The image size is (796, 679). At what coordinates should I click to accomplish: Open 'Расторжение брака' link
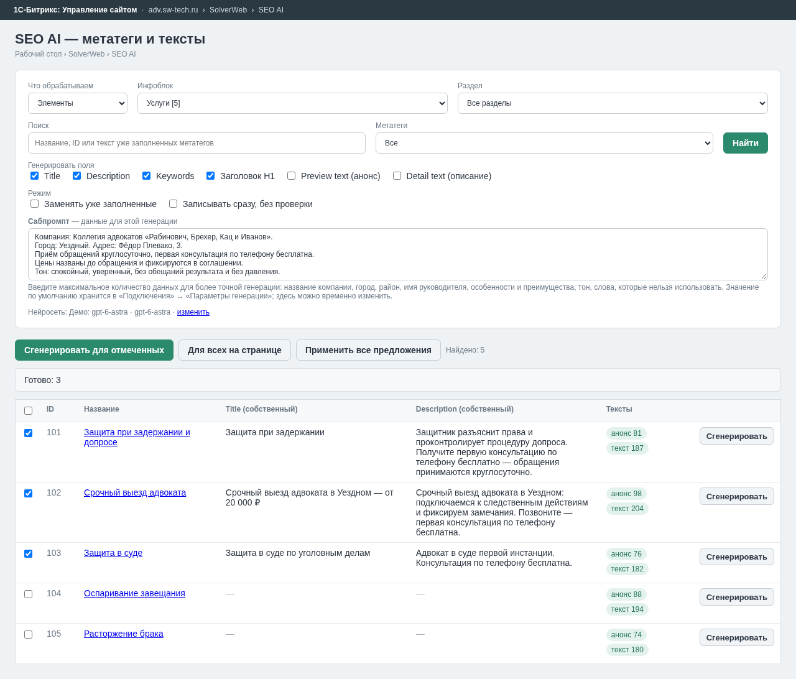click(124, 634)
